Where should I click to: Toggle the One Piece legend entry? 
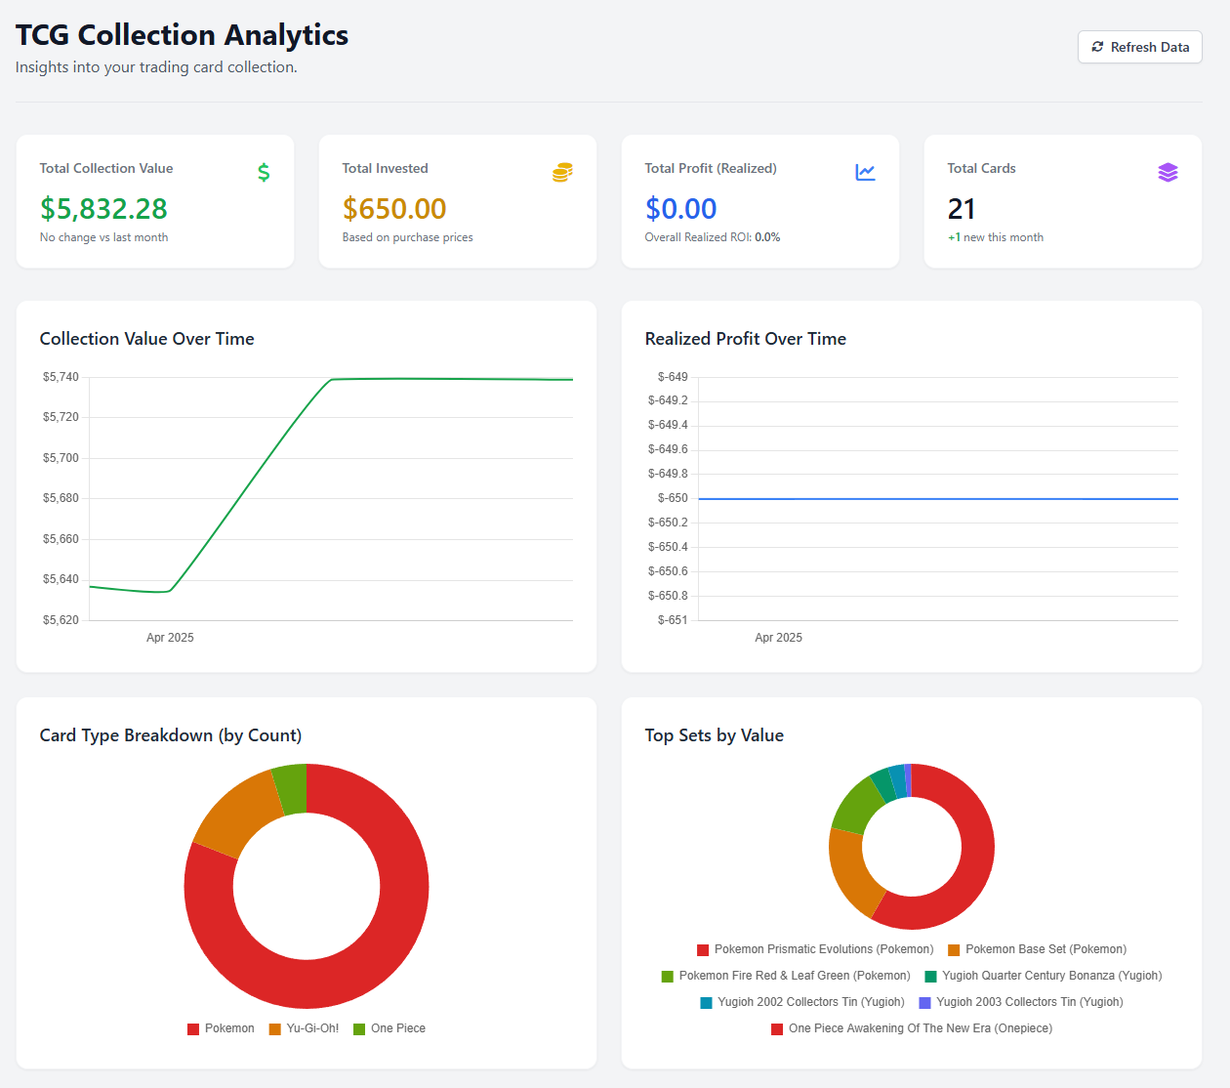(x=389, y=1028)
